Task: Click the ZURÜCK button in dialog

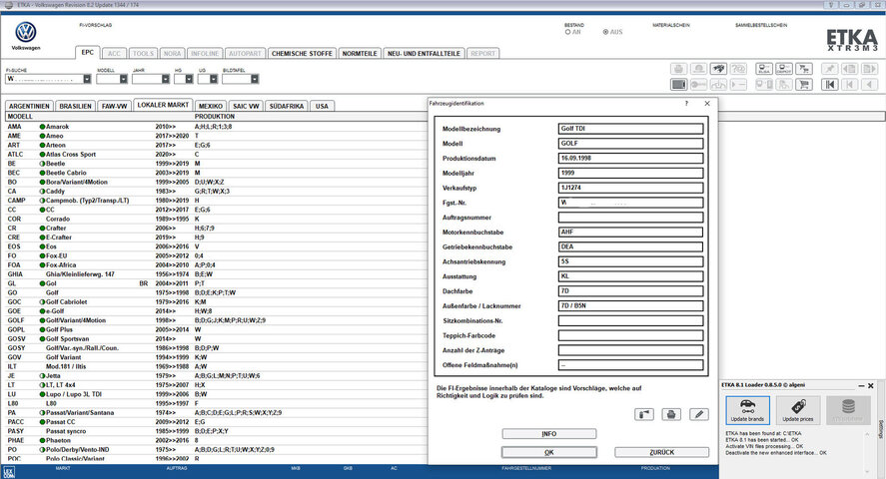Action: (x=661, y=452)
